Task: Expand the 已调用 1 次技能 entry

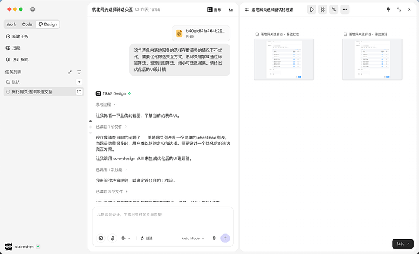Action: (111, 170)
